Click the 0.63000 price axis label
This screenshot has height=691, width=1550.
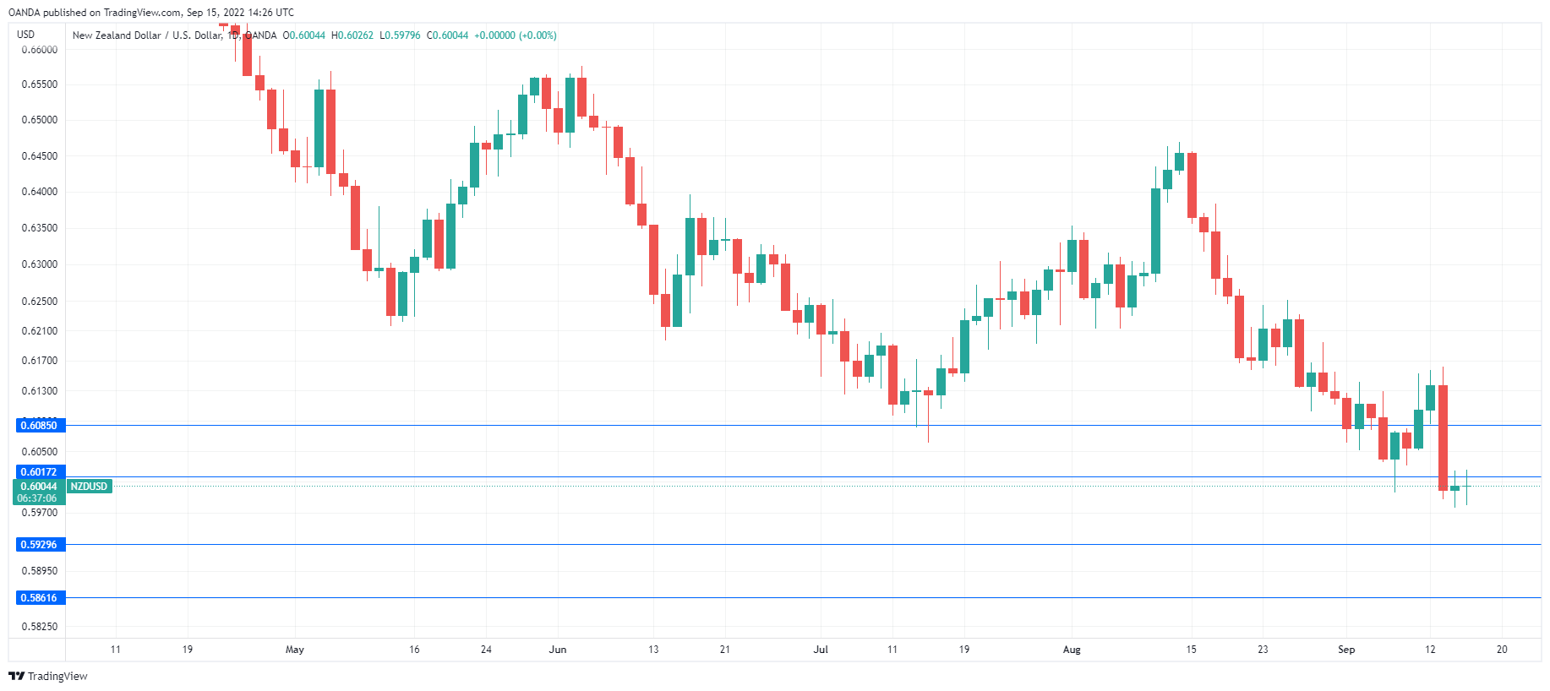tap(40, 264)
